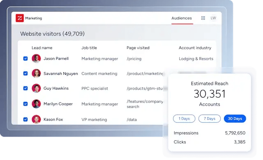Image resolution: width=263 pixels, height=160 pixels.
Task: Click the Content marketing job title
Action: (99, 74)
